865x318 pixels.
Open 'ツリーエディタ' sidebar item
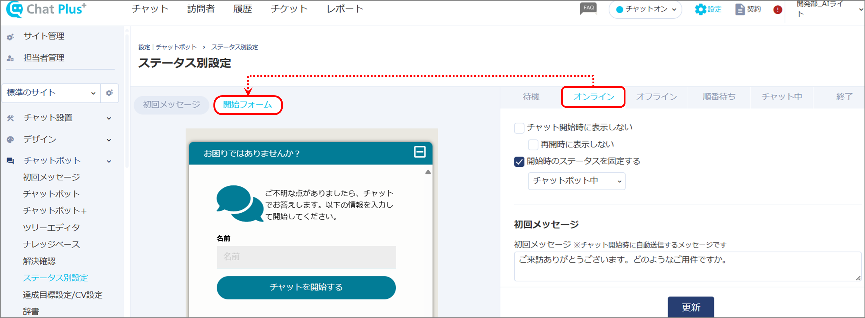click(x=51, y=228)
